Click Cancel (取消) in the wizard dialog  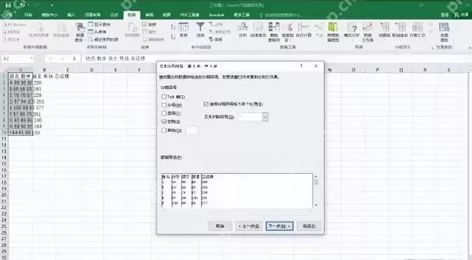(x=220, y=226)
